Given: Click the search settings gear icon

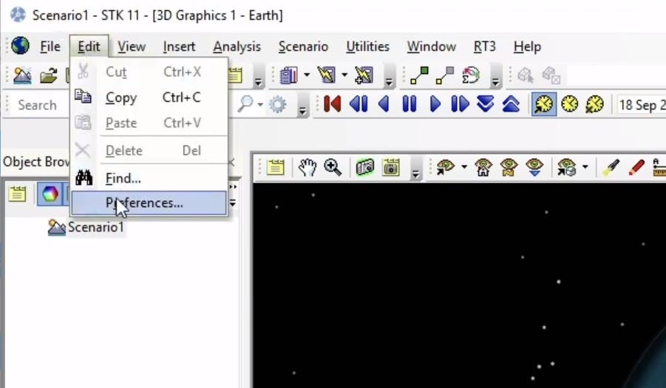Looking at the screenshot, I should pyautogui.click(x=278, y=104).
